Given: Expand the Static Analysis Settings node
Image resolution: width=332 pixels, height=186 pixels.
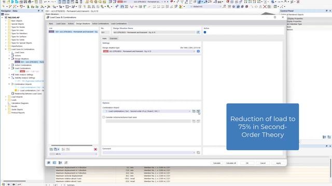Looking at the screenshot, I should [9, 74].
